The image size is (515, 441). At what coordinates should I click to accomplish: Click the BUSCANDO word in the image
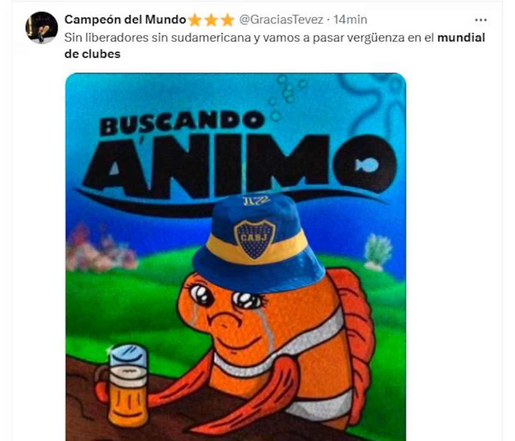182,121
